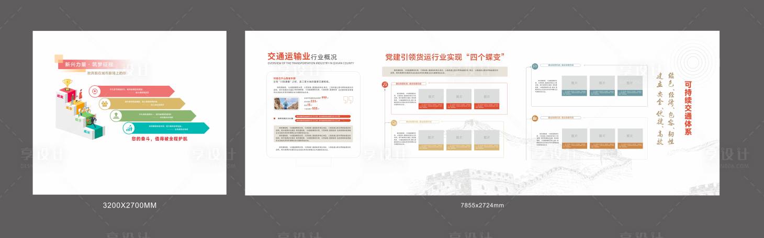Click first image placeholder in red section

[x=431, y=96]
